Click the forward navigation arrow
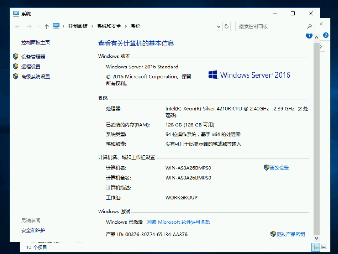Image resolution: width=338 pixels, height=254 pixels. click(x=29, y=26)
